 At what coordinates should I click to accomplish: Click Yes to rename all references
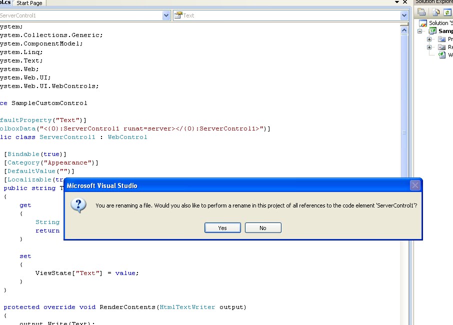point(222,227)
